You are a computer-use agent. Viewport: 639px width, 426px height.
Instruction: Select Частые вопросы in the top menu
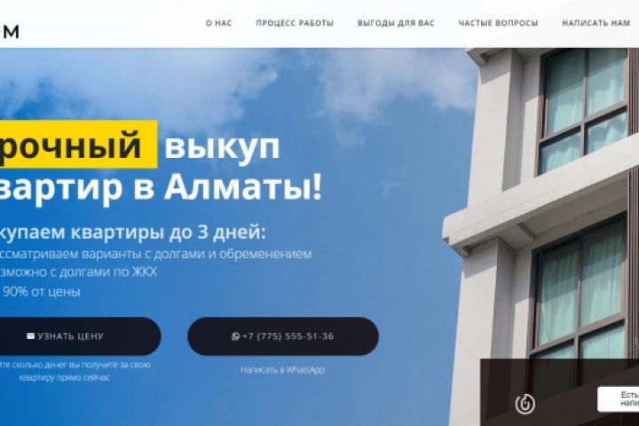tap(498, 23)
